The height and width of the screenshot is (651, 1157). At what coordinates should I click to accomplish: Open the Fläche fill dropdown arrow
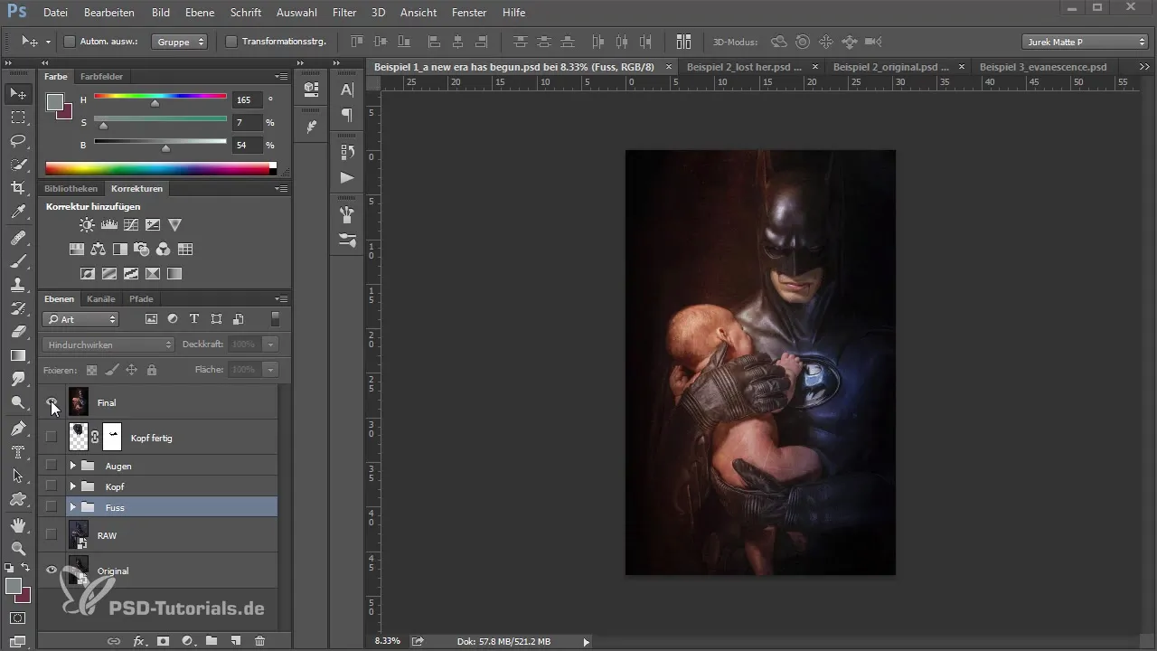pos(270,370)
